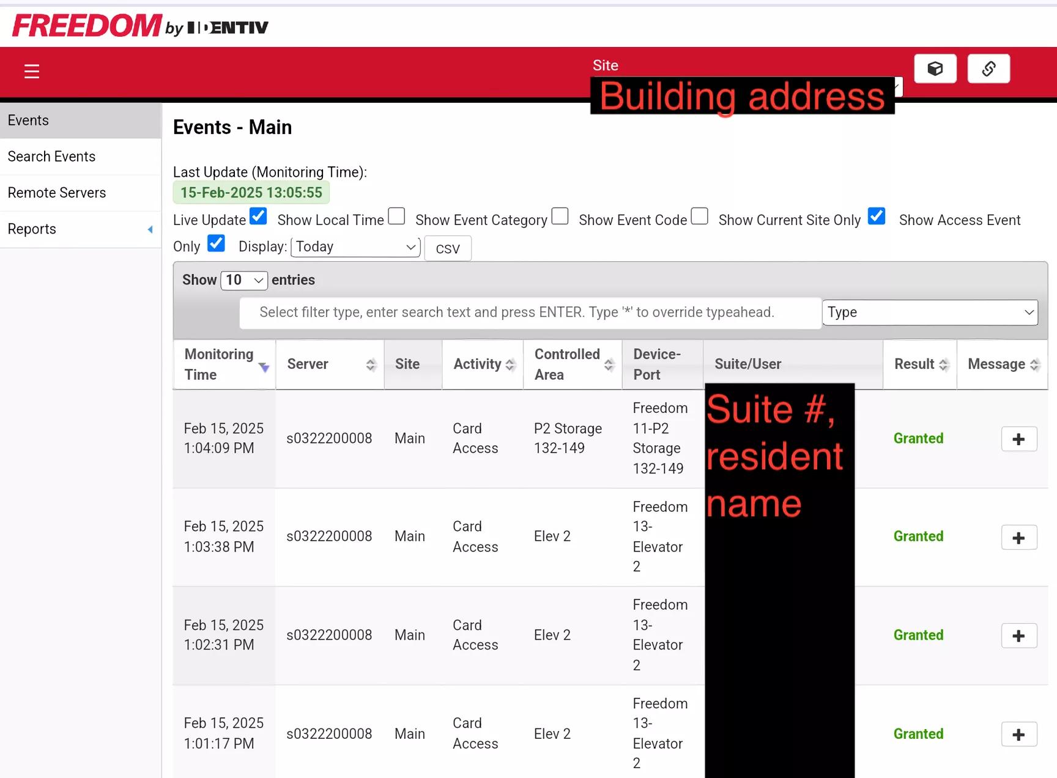
Task: Click the link chain icon button
Action: pyautogui.click(x=988, y=69)
